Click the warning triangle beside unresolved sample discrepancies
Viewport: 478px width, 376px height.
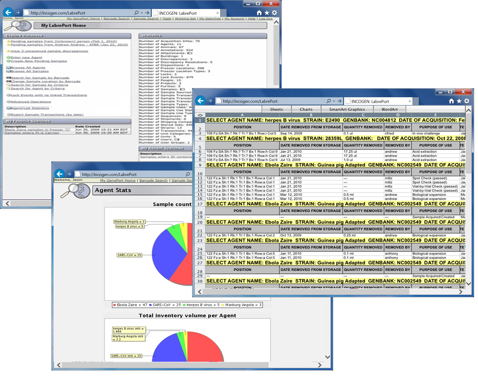9,51
